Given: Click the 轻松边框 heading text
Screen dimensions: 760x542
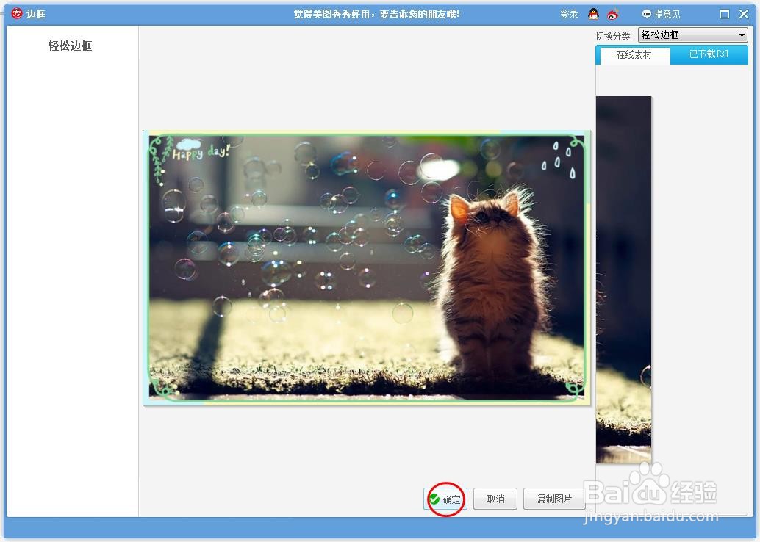Looking at the screenshot, I should tap(71, 46).
